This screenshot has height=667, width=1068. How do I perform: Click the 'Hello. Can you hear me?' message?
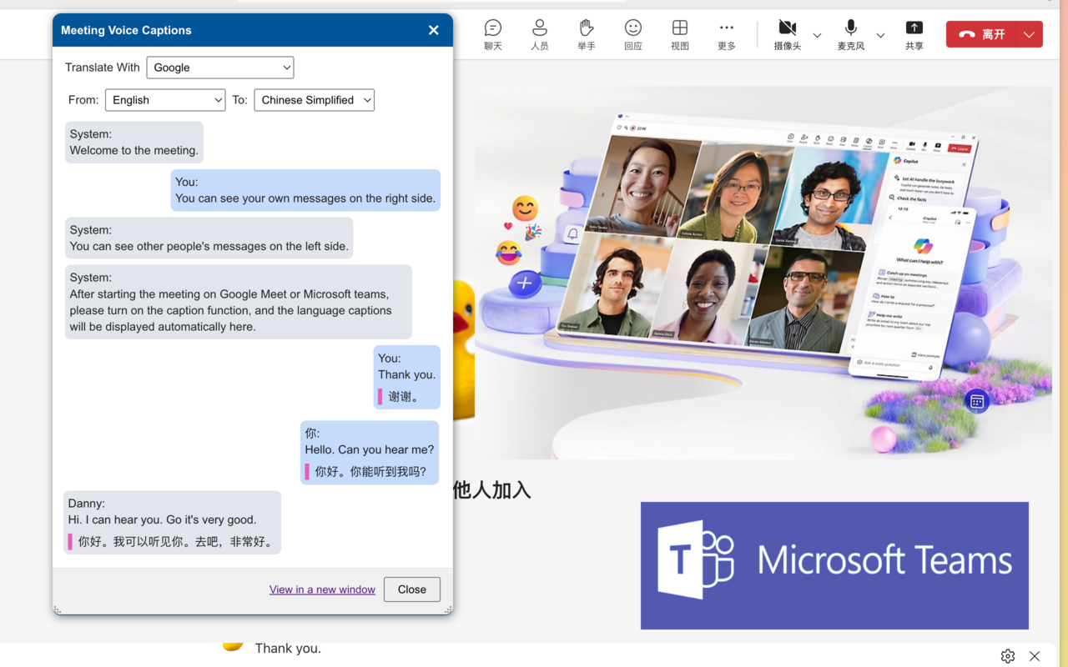click(x=370, y=453)
